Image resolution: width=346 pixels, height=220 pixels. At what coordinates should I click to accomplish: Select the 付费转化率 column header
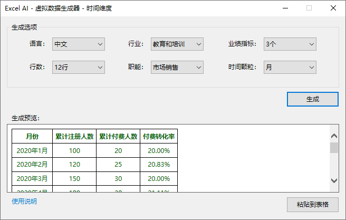point(159,136)
